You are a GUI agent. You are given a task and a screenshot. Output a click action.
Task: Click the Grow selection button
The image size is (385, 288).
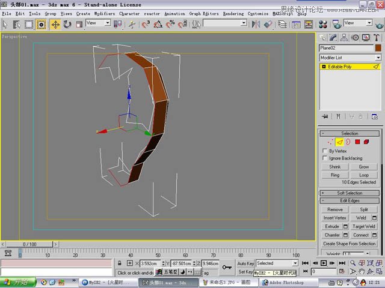click(363, 167)
